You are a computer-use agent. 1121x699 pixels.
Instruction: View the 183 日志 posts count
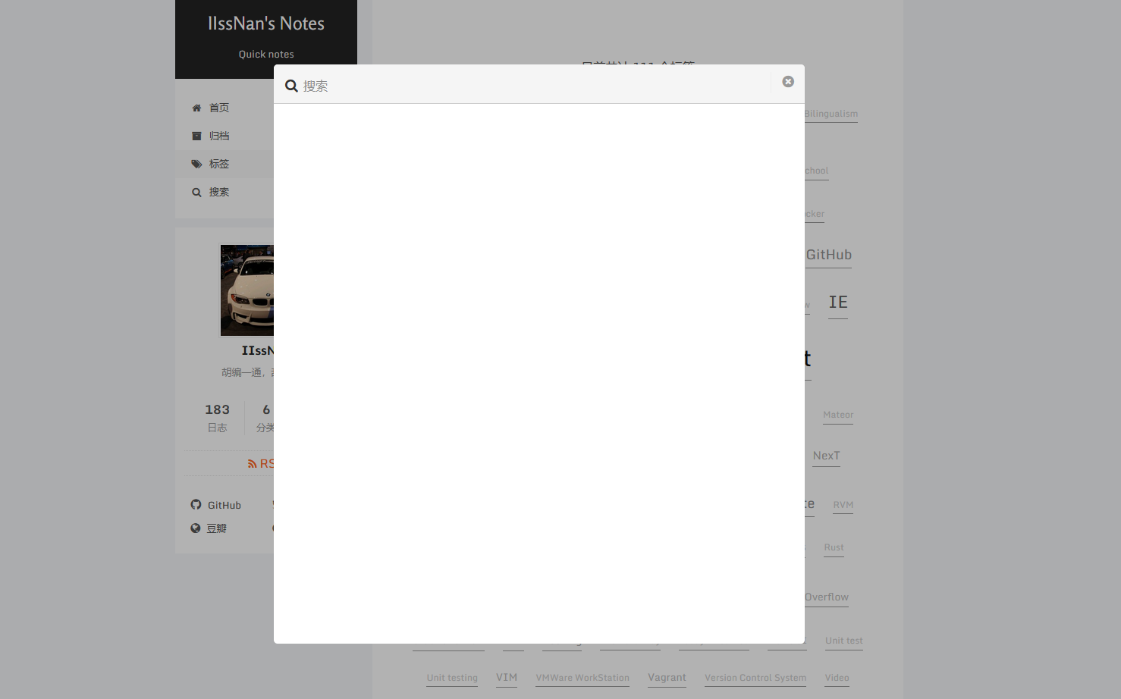pos(217,418)
